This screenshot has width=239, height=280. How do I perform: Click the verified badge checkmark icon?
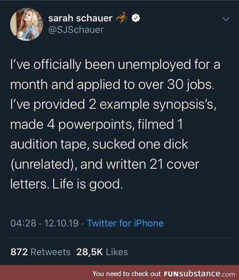[136, 18]
